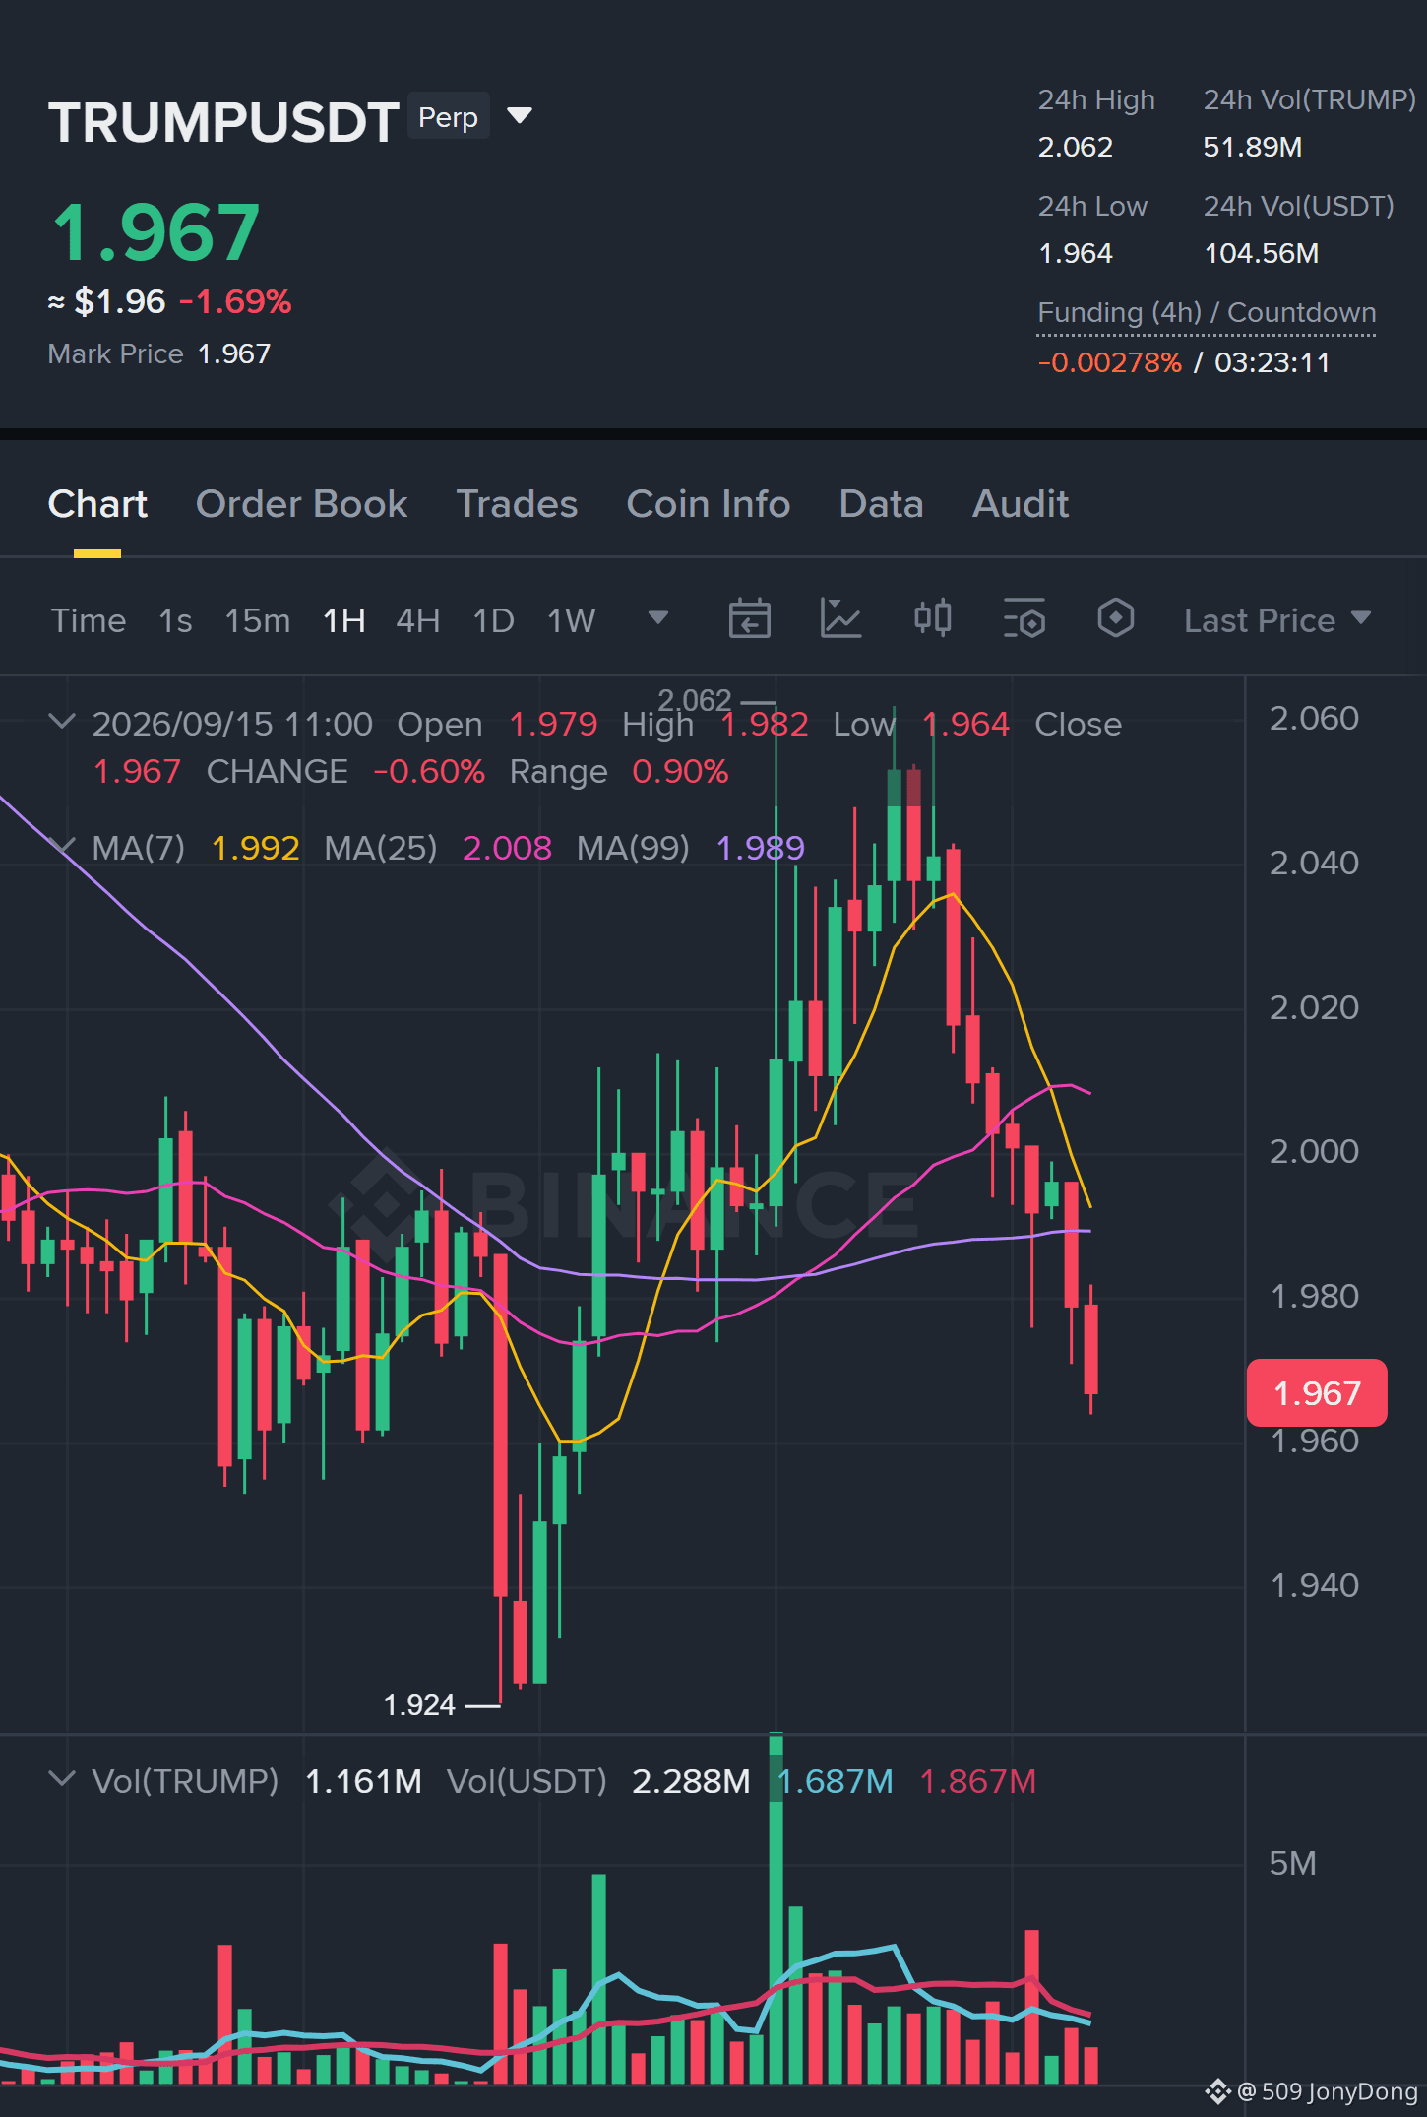Screen dimensions: 1427x2117
Task: Click Funding (4h) / Countdown link
Action: (x=1207, y=313)
